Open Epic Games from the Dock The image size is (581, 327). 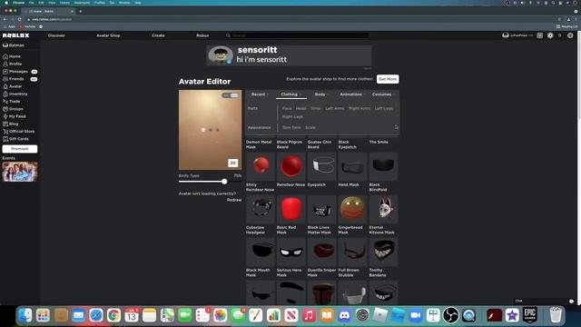(x=530, y=315)
